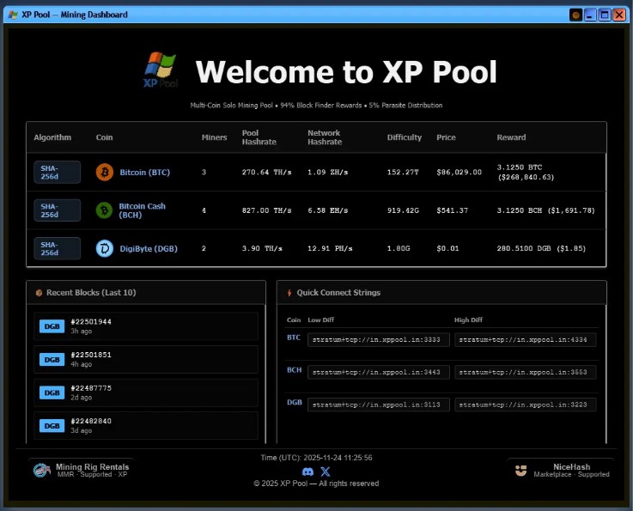Click the Pool Hashrate column header
Viewport: 633px width, 511px height.
(x=259, y=137)
